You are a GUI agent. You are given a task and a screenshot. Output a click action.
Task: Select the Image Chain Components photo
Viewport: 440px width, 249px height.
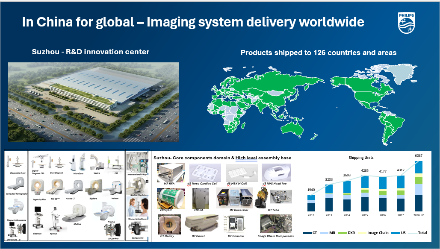pos(276,223)
